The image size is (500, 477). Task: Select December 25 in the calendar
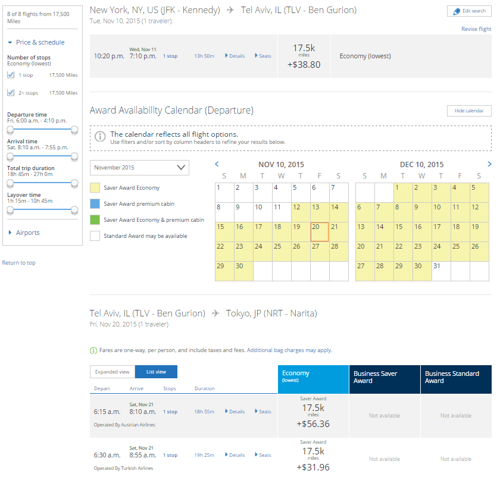click(x=460, y=252)
